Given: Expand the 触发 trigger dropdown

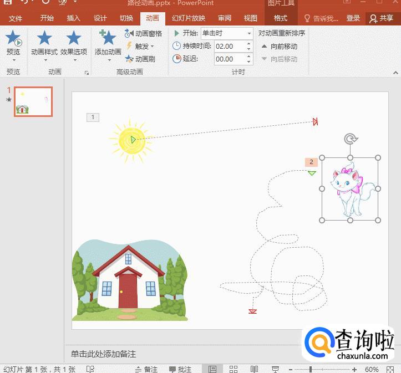Looking at the screenshot, I should click(140, 46).
